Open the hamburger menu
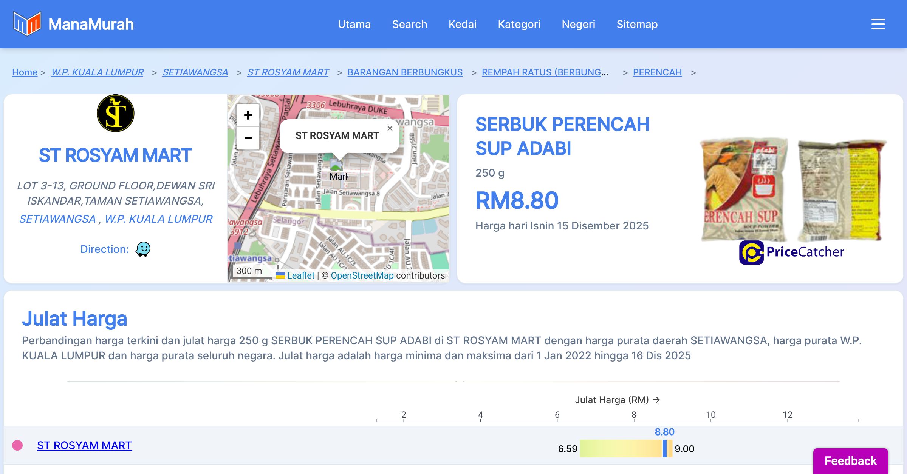The width and height of the screenshot is (907, 474). click(x=878, y=24)
